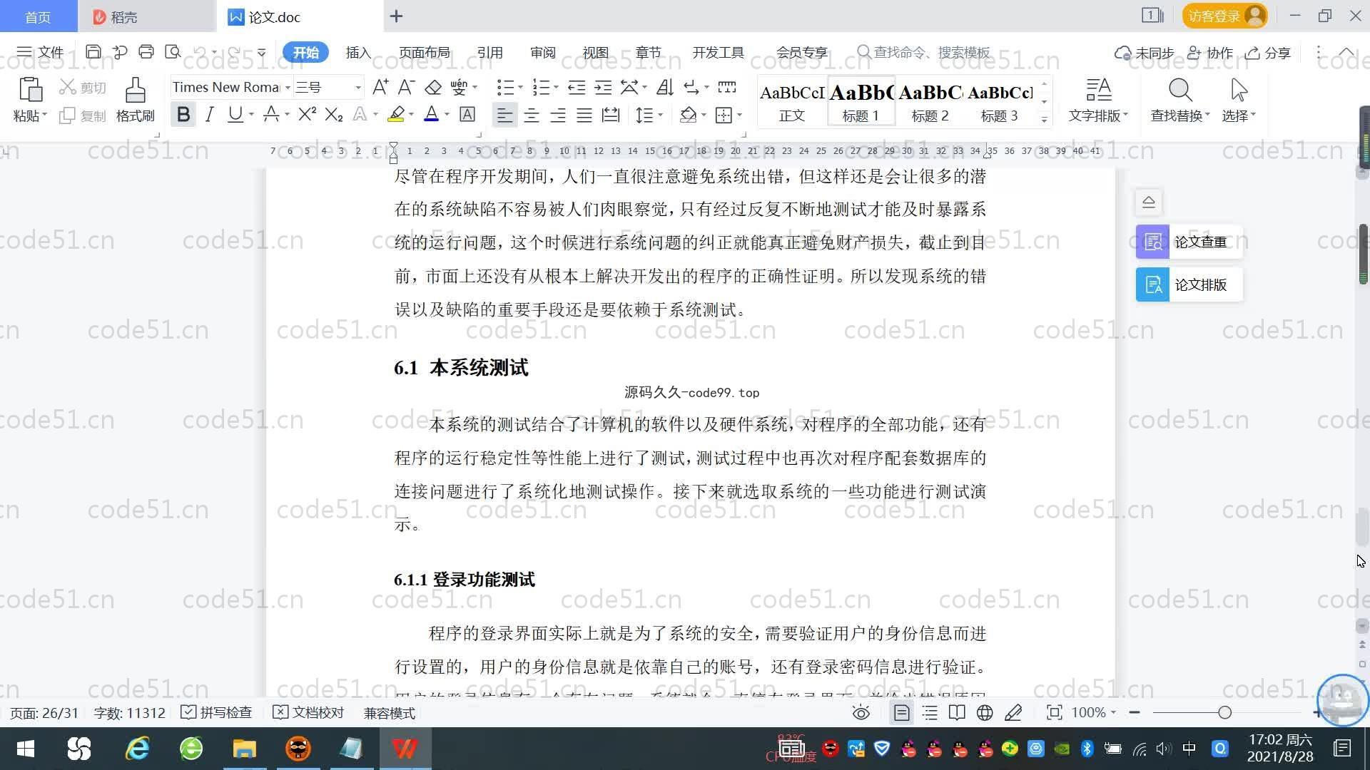Click the Save icon in quick toolbar
1370x770 pixels.
click(x=93, y=52)
